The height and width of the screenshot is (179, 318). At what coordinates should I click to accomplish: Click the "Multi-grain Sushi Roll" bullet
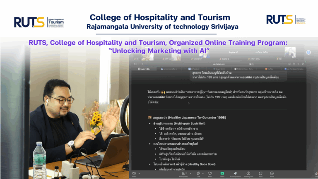pyautogui.click(x=179, y=123)
